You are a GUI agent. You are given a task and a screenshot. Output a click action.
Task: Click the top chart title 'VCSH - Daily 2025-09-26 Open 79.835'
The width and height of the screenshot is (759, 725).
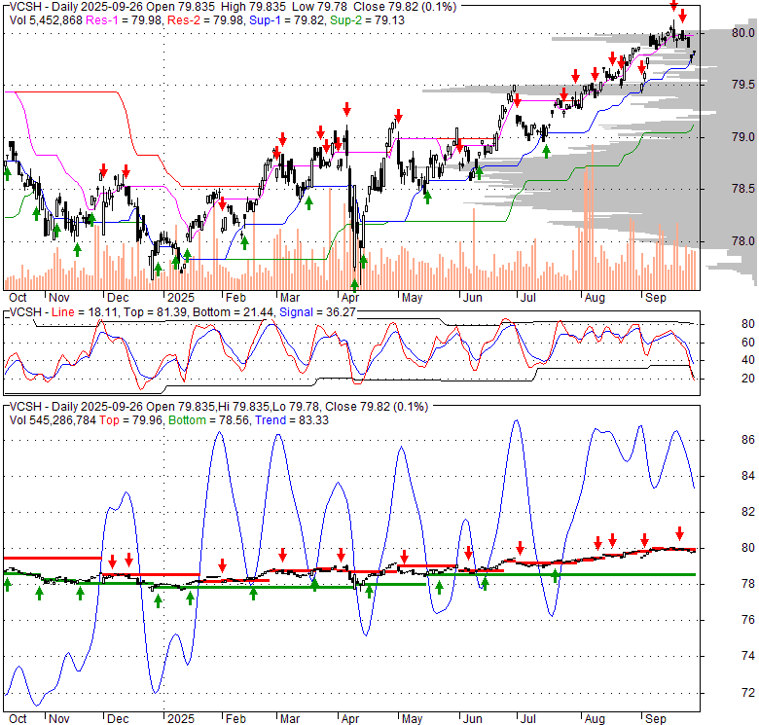(x=112, y=7)
